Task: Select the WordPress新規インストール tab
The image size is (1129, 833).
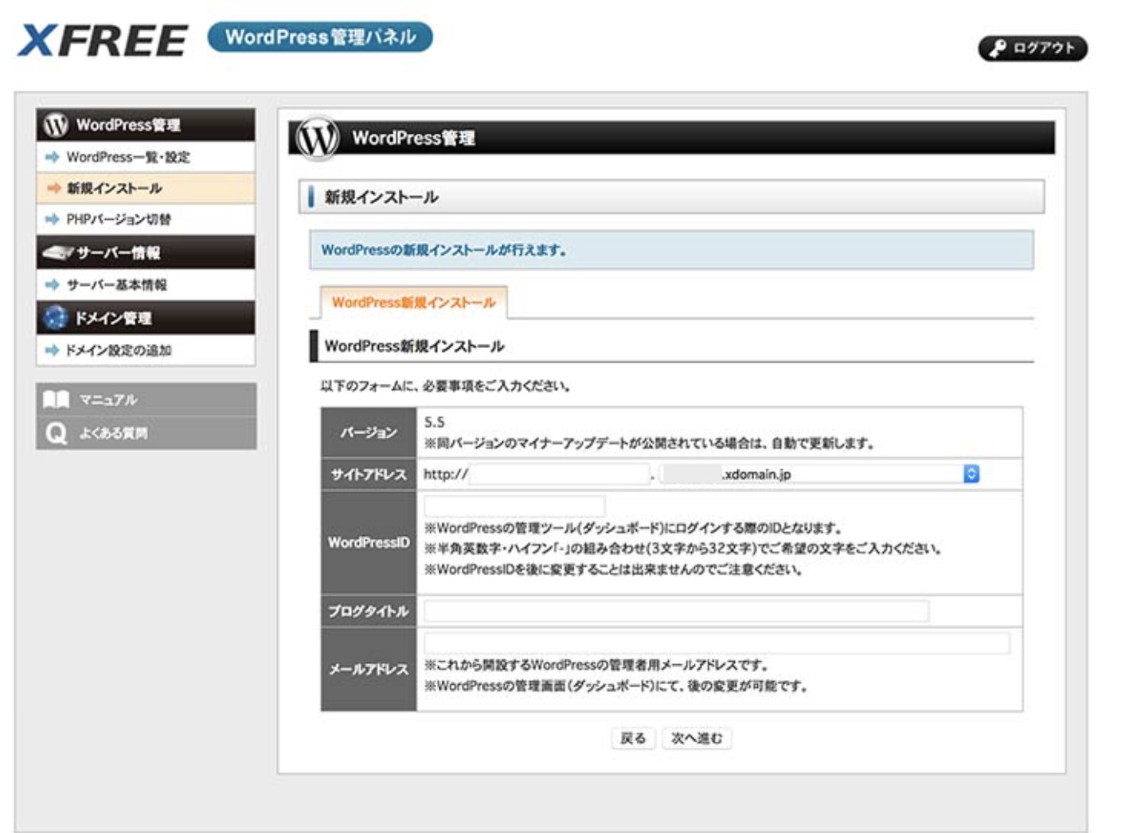Action: (x=413, y=303)
